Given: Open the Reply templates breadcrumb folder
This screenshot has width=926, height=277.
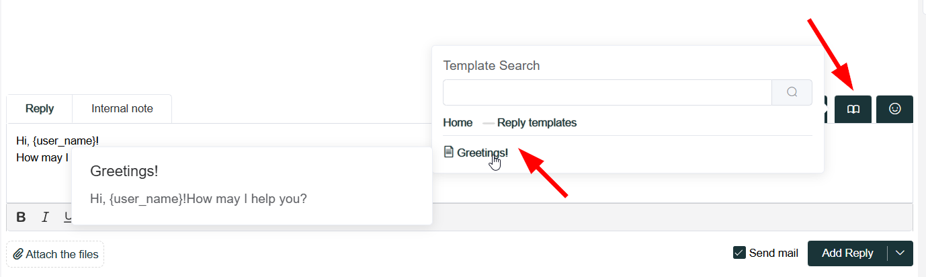Looking at the screenshot, I should coord(537,122).
